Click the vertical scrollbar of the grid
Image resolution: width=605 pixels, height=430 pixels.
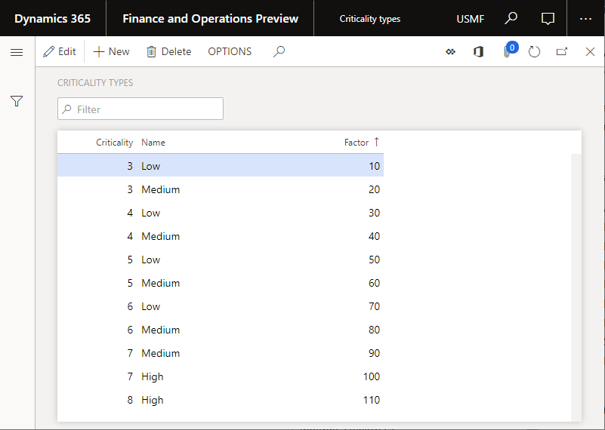pyautogui.click(x=576, y=287)
